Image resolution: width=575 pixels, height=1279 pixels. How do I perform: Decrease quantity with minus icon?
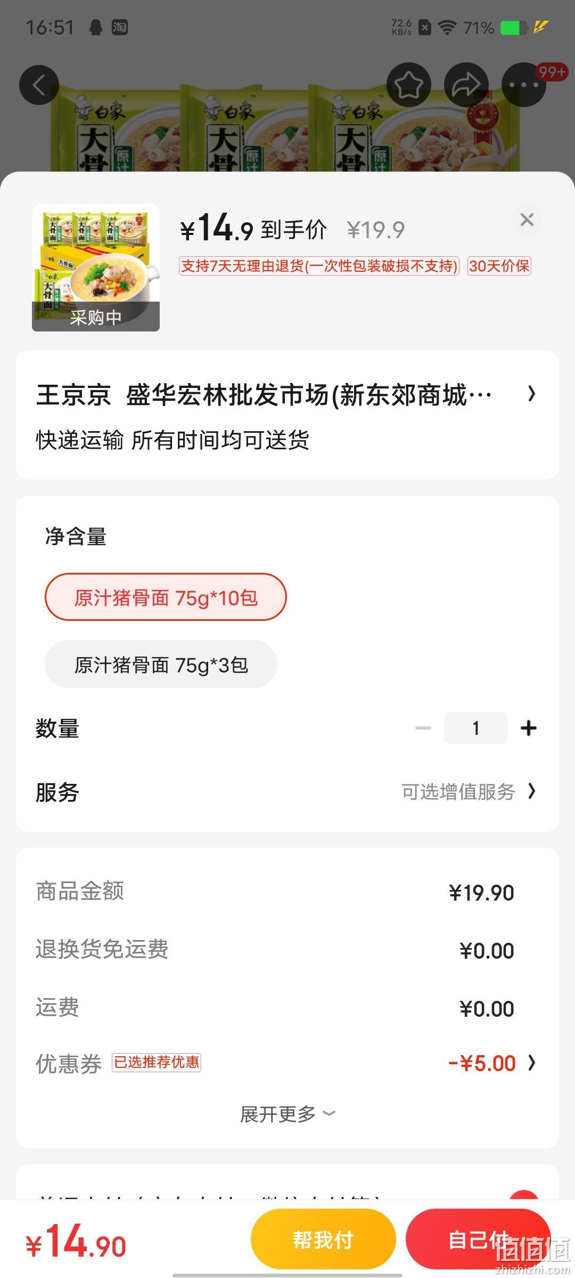[x=423, y=728]
